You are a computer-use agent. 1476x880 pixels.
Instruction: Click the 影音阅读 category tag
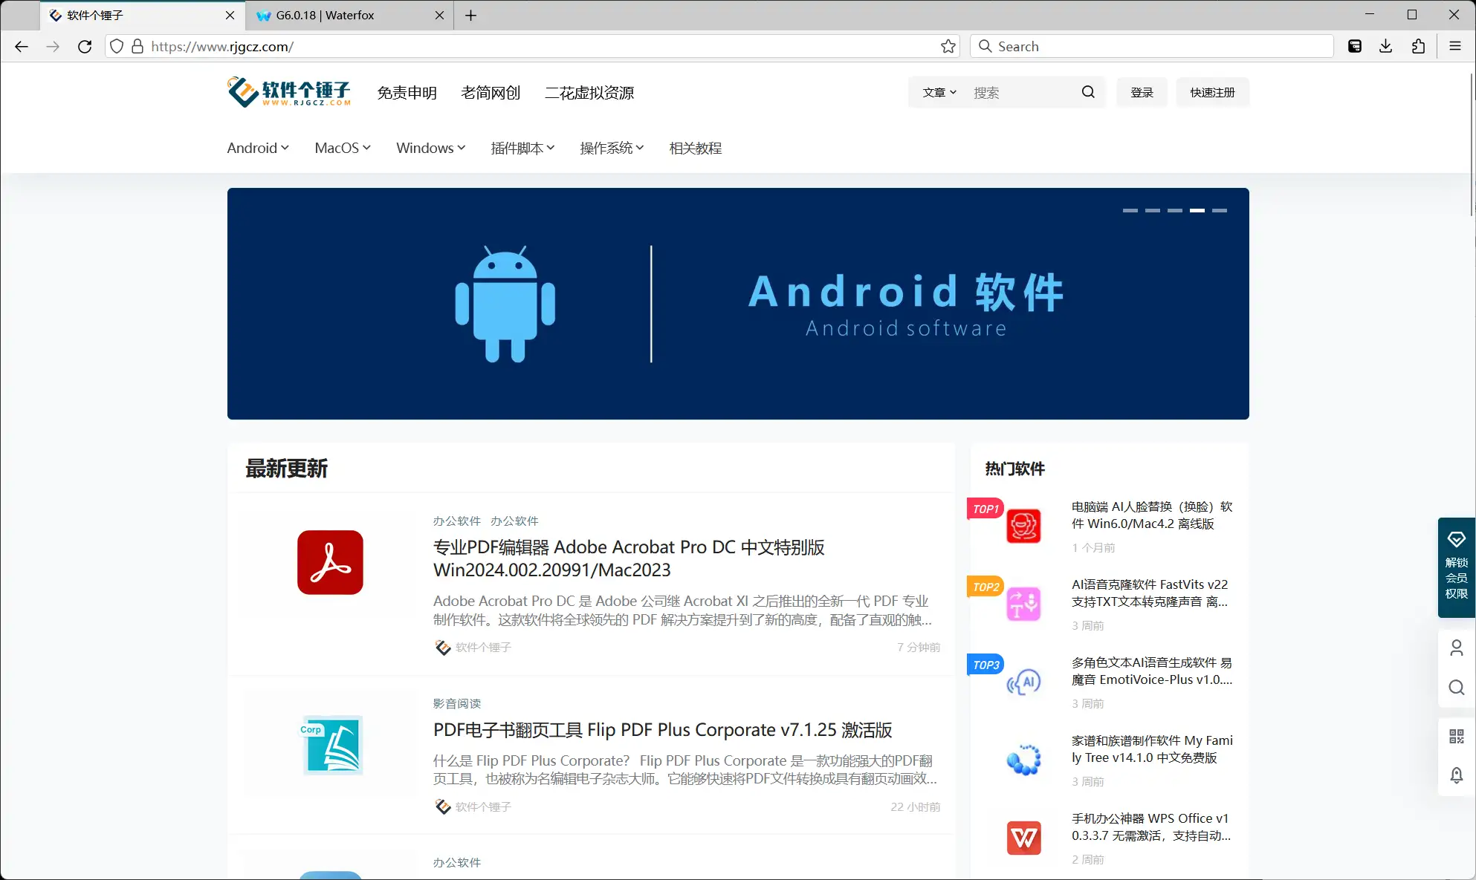click(457, 703)
